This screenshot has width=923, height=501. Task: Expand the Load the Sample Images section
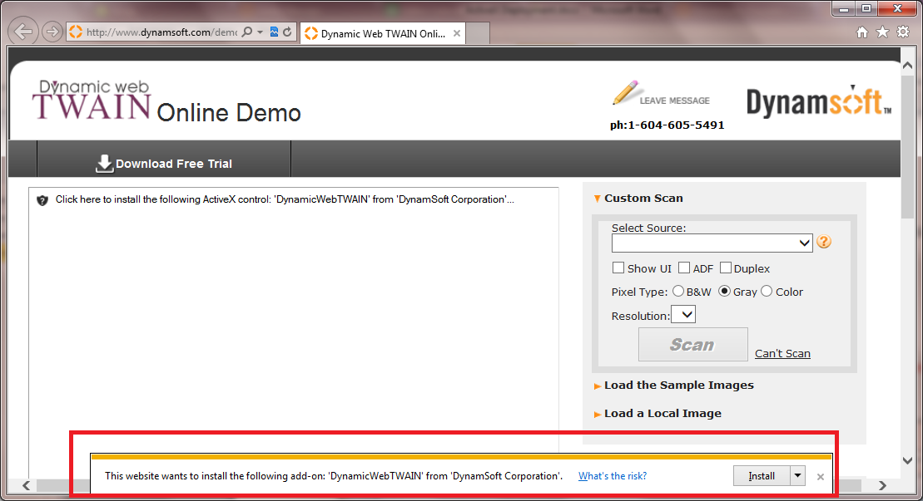click(x=678, y=386)
